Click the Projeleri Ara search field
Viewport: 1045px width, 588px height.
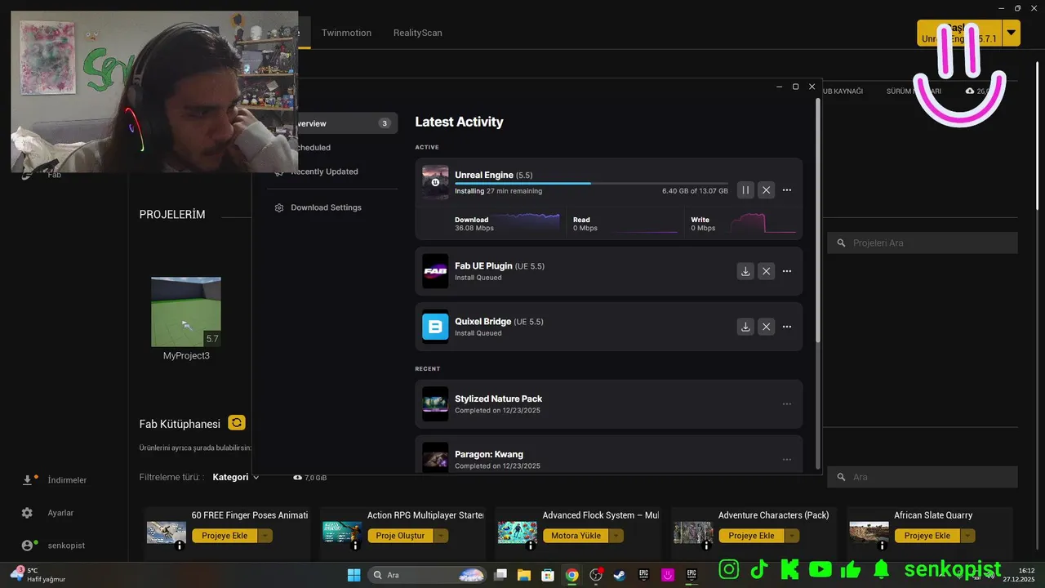923,243
